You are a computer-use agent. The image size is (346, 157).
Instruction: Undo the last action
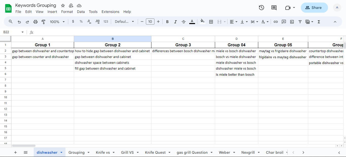19,22
